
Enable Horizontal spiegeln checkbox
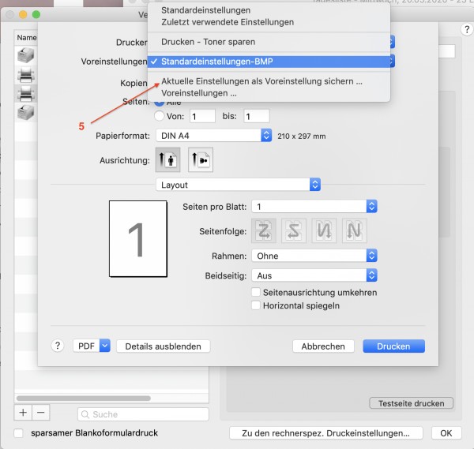click(256, 305)
